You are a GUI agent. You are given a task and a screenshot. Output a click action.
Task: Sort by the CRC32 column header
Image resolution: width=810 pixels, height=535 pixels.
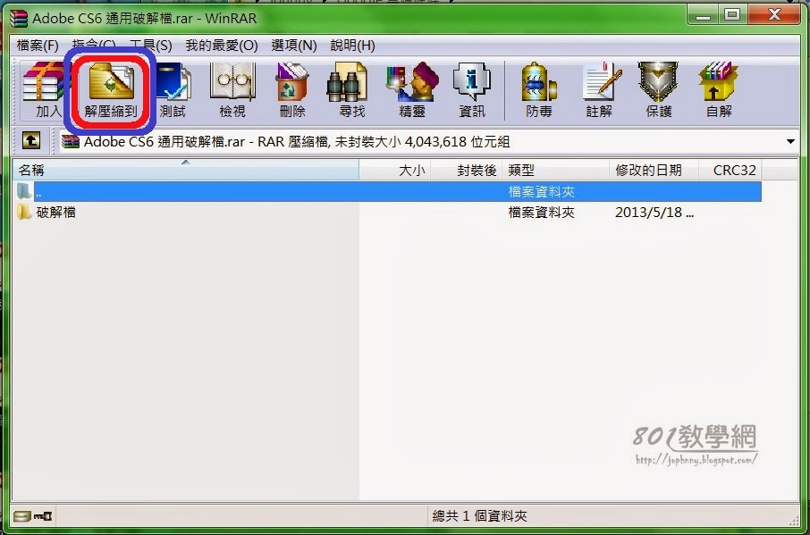point(730,170)
